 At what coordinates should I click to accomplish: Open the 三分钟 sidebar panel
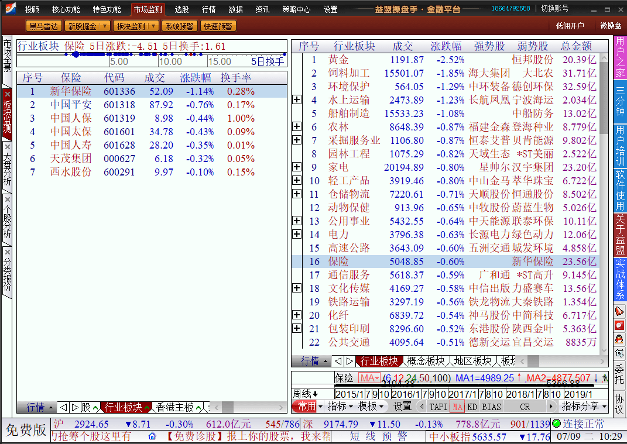[619, 102]
